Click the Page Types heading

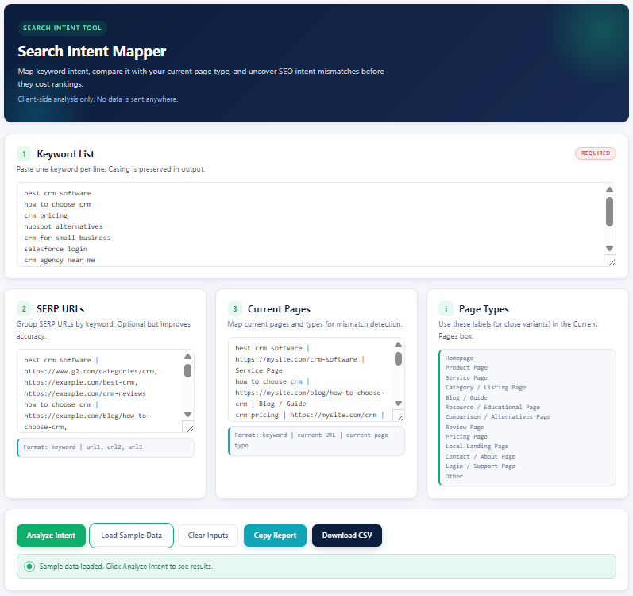pyautogui.click(x=484, y=309)
